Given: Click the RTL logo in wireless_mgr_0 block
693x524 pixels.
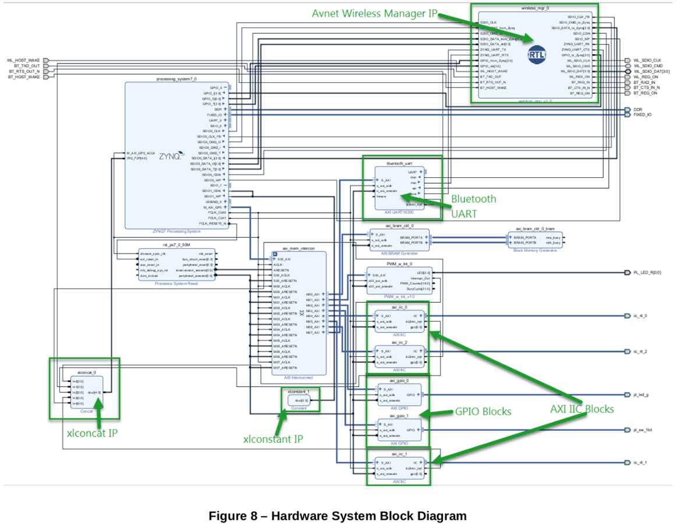Looking at the screenshot, I should (x=537, y=55).
